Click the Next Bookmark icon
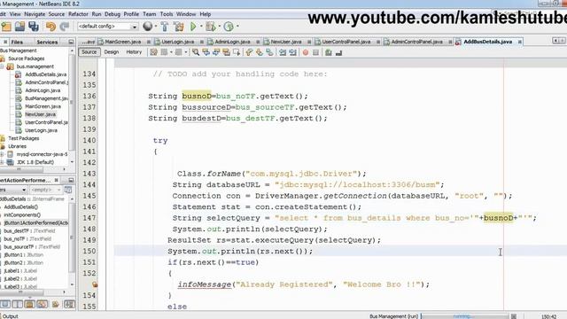The width and height of the screenshot is (567, 319). coord(260,52)
